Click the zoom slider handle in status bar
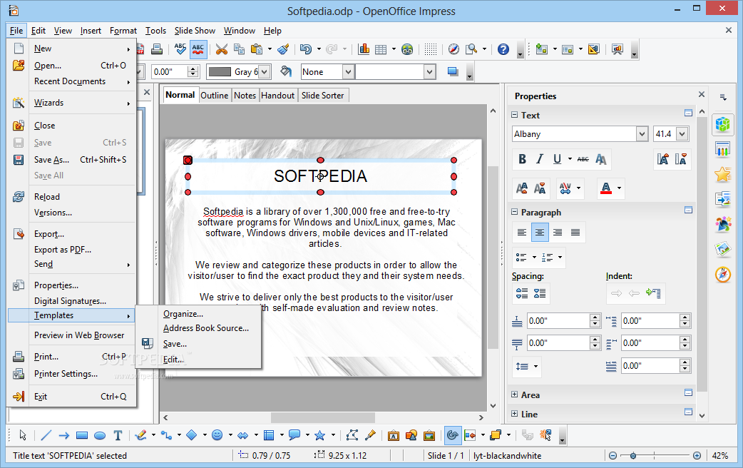 632,456
